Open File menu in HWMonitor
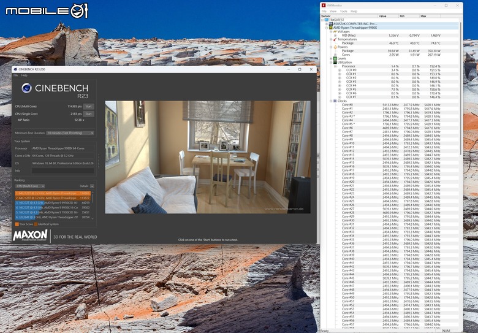 click(x=324, y=11)
